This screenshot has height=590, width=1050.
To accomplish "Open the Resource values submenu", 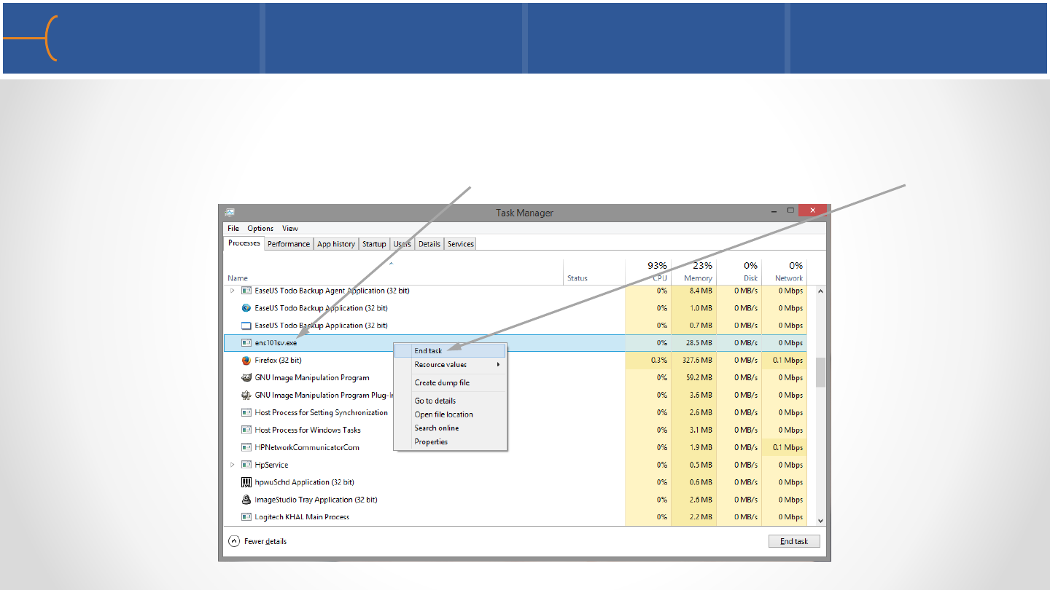I will click(x=451, y=365).
